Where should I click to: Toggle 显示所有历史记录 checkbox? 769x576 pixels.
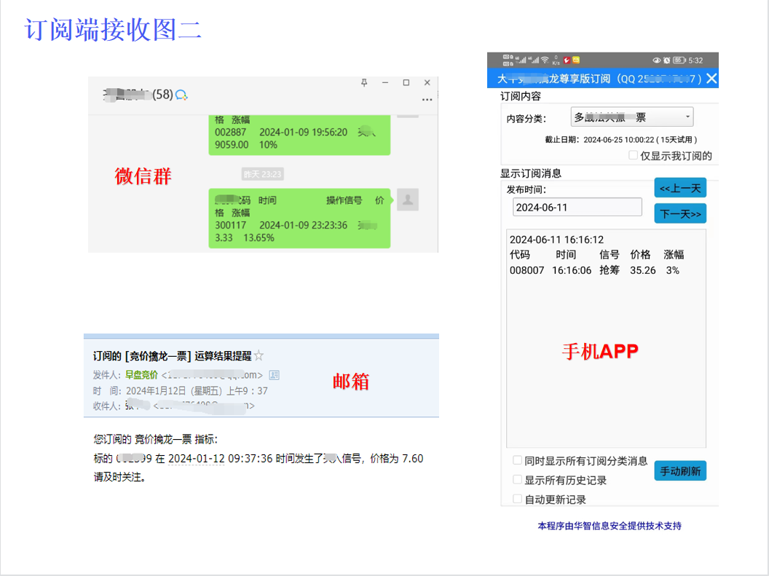pos(517,480)
